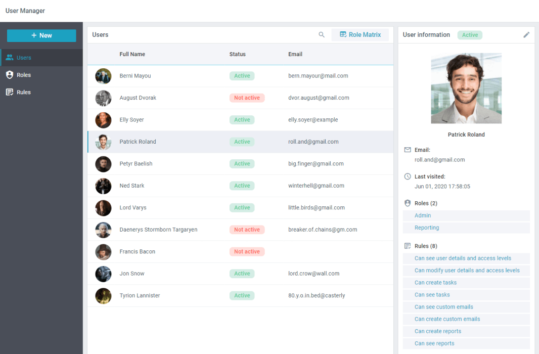Click Patrick Roland's avatar in the user list
539x354 pixels.
(103, 142)
